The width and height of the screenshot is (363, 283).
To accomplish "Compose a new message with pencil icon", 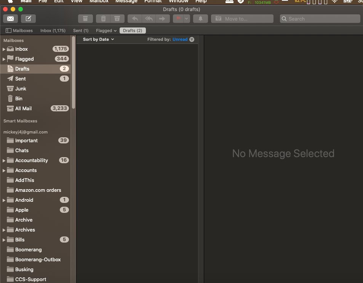I will tap(28, 19).
